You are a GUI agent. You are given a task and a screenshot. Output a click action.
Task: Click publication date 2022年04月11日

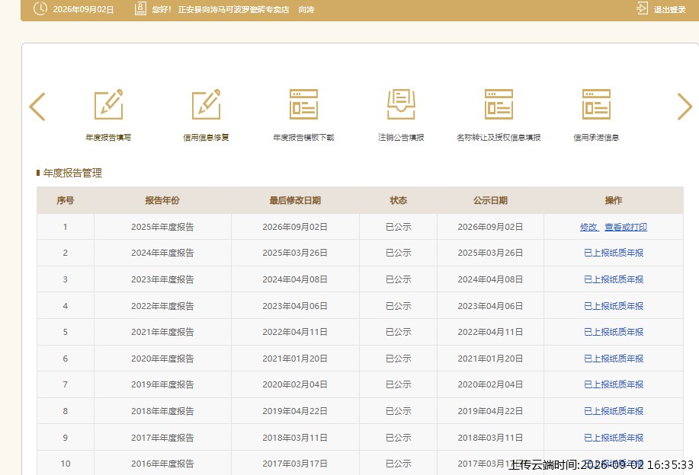point(490,332)
